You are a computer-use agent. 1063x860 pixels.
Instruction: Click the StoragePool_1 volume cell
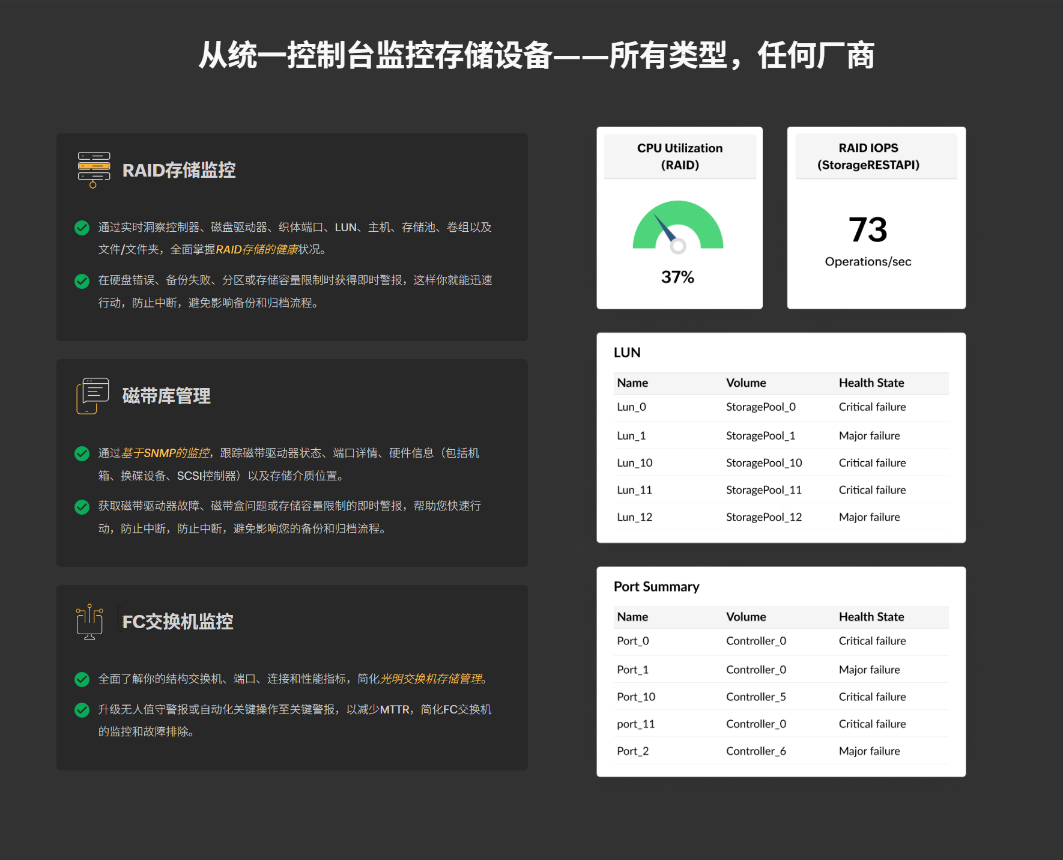pyautogui.click(x=760, y=435)
